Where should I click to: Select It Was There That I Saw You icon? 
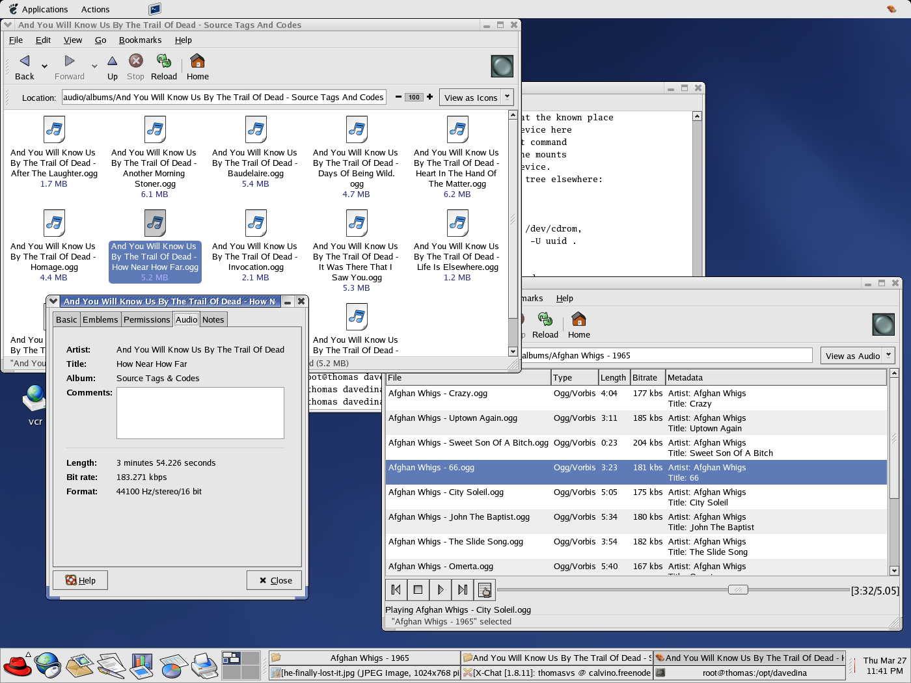tap(357, 223)
